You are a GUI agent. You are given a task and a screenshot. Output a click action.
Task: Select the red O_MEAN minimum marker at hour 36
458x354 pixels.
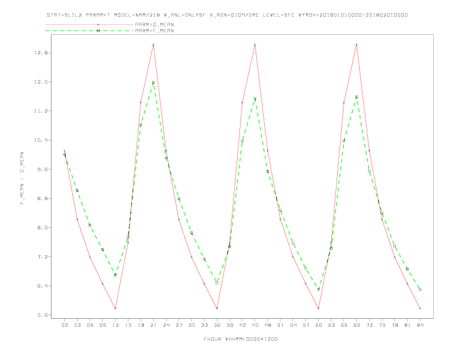(x=217, y=308)
